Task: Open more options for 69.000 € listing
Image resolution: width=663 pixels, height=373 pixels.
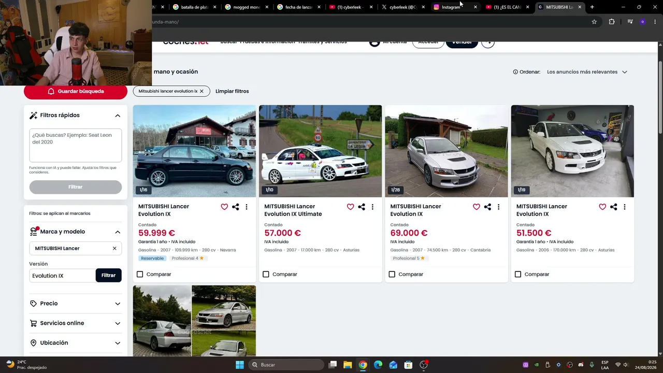Action: 499,207
